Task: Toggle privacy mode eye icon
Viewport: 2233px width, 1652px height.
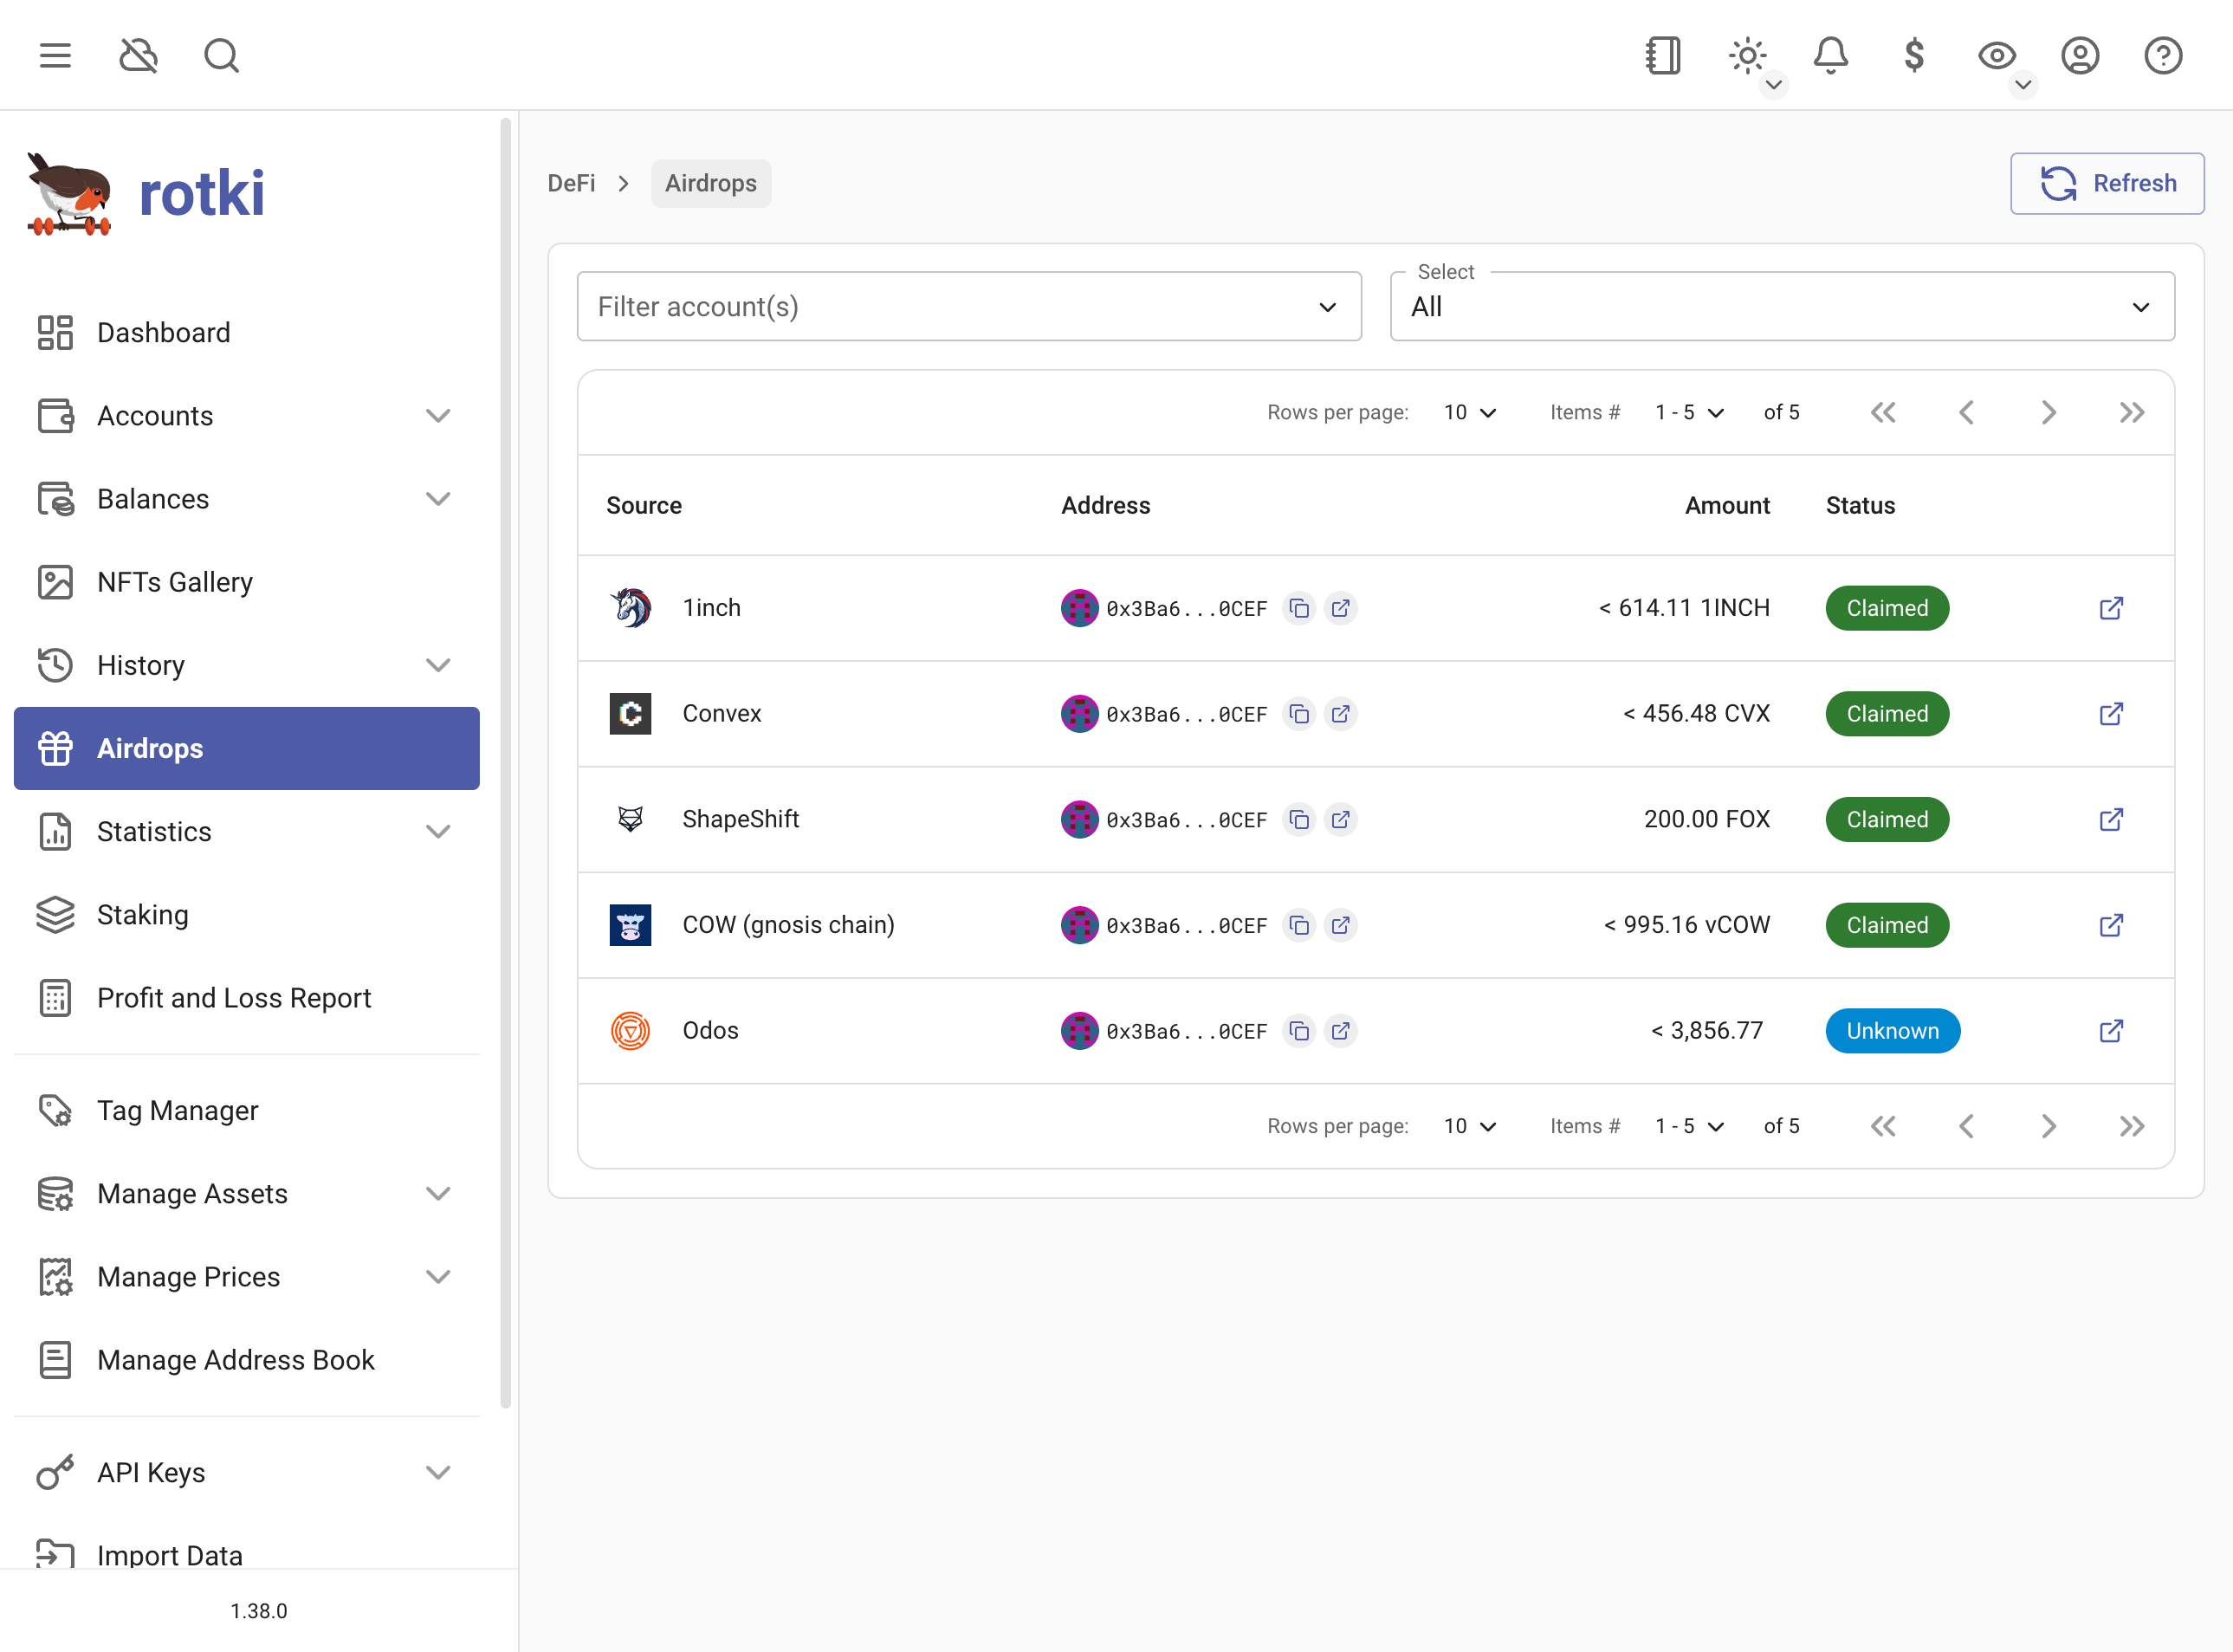Action: coord(1996,55)
